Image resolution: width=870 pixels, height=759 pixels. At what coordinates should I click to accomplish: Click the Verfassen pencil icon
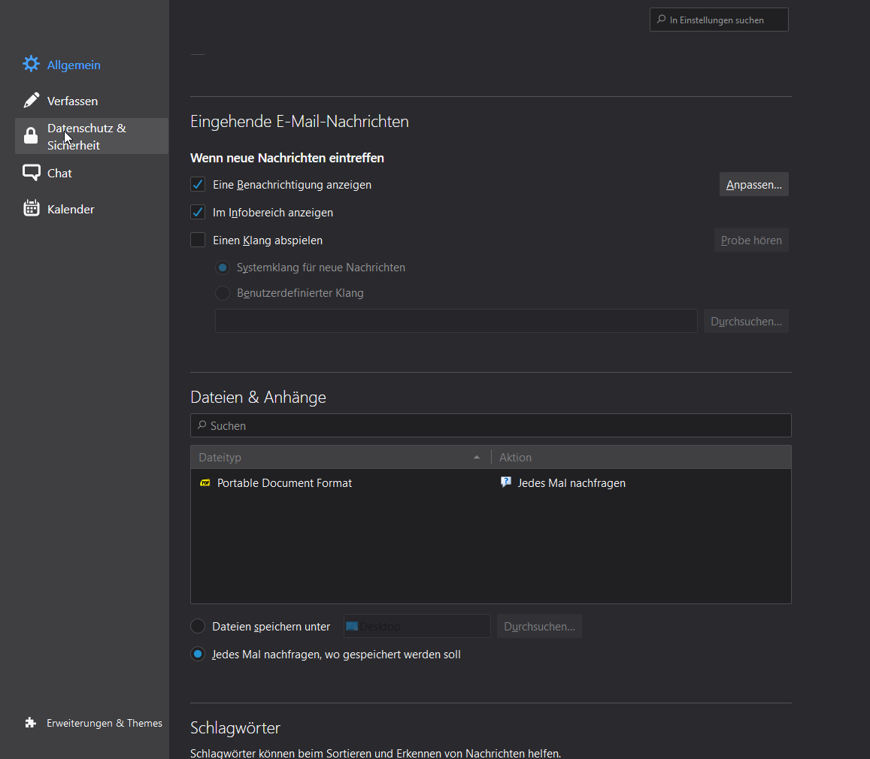(x=31, y=101)
